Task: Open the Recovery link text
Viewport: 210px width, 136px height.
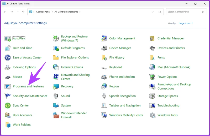Action: click(67, 86)
